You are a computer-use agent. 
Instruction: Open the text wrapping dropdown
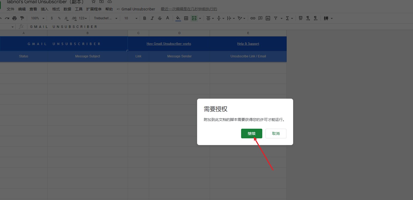(x=231, y=18)
